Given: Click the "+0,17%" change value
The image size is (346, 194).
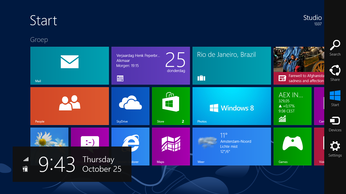Looking at the screenshot, I should pyautogui.click(x=289, y=106).
